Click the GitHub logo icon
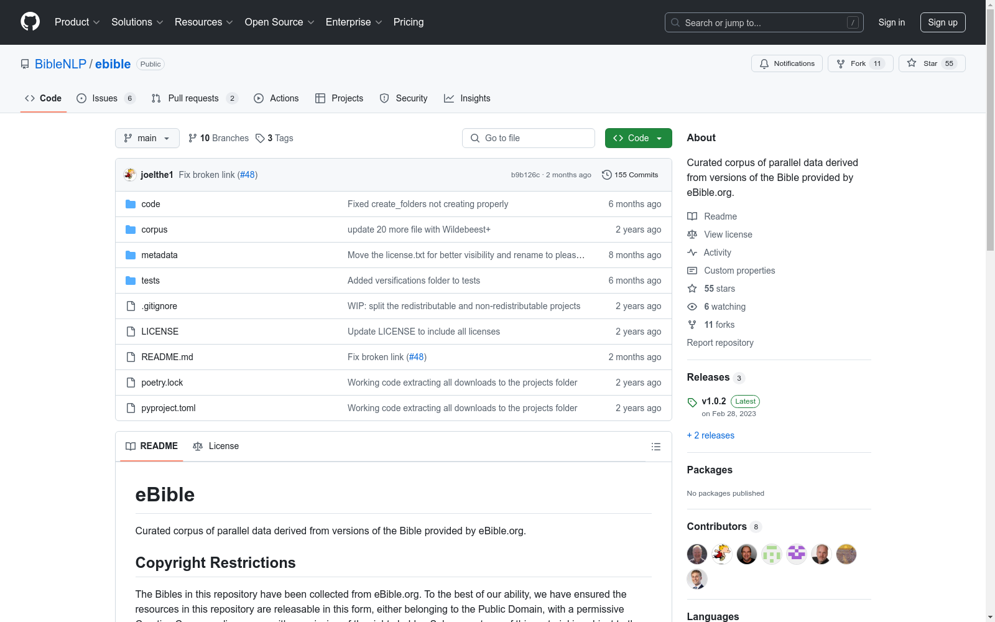Viewport: 995px width, 622px height. pos(30,22)
